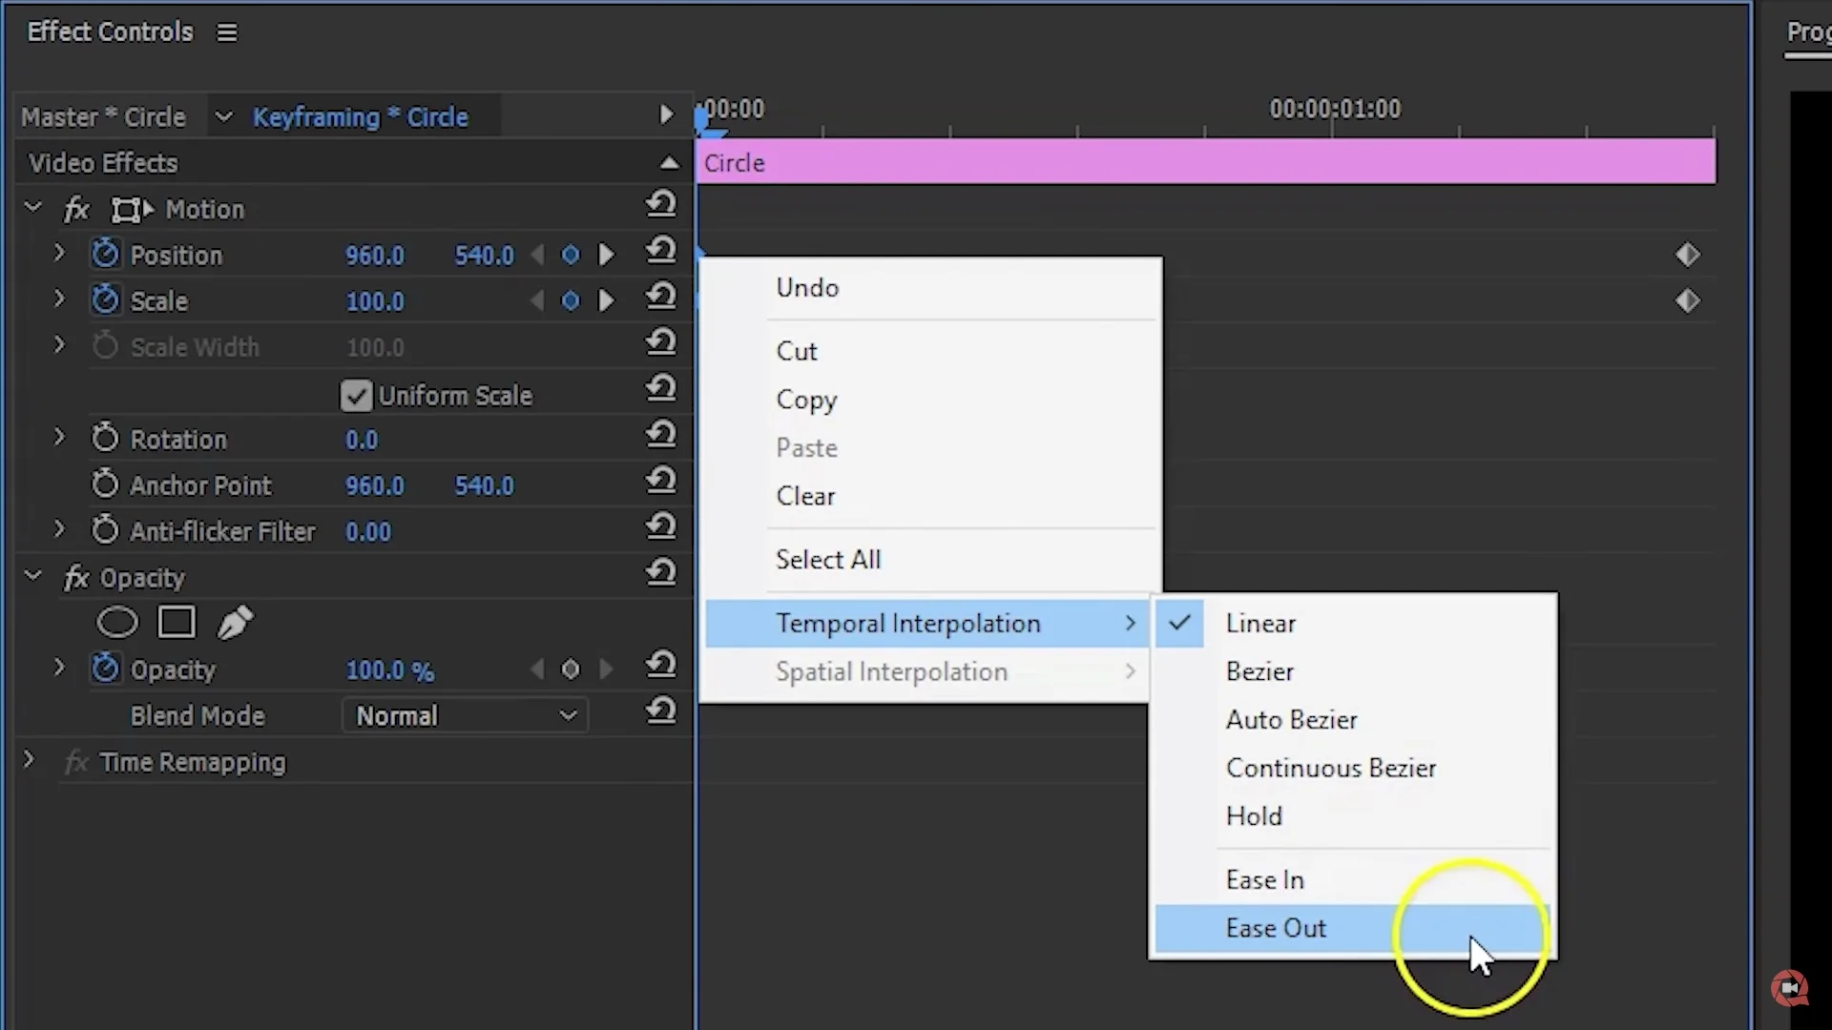Go to next Position keyframe

point(606,255)
